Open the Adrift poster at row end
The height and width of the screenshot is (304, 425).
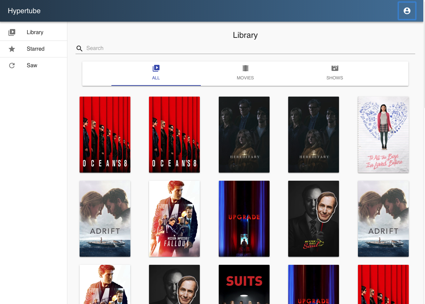(383, 219)
